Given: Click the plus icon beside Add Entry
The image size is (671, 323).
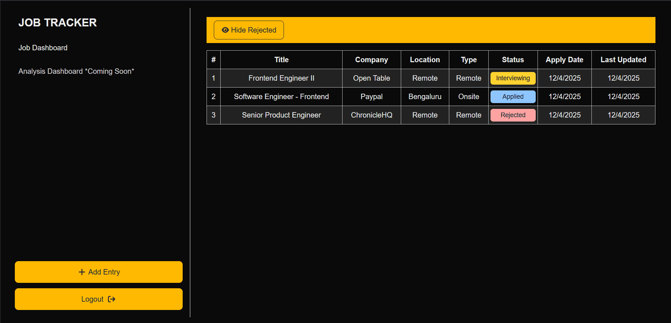Looking at the screenshot, I should (x=82, y=272).
